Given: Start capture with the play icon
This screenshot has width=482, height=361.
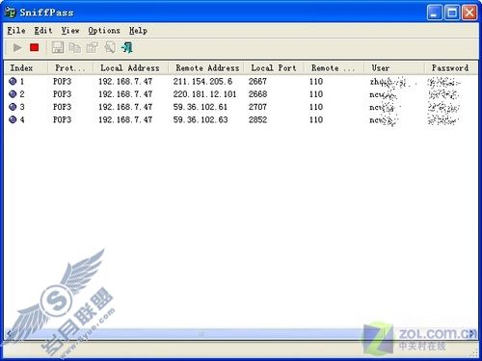Looking at the screenshot, I should (17, 48).
